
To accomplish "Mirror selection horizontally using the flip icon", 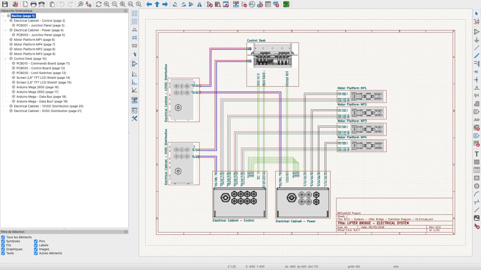I will pos(200,4).
